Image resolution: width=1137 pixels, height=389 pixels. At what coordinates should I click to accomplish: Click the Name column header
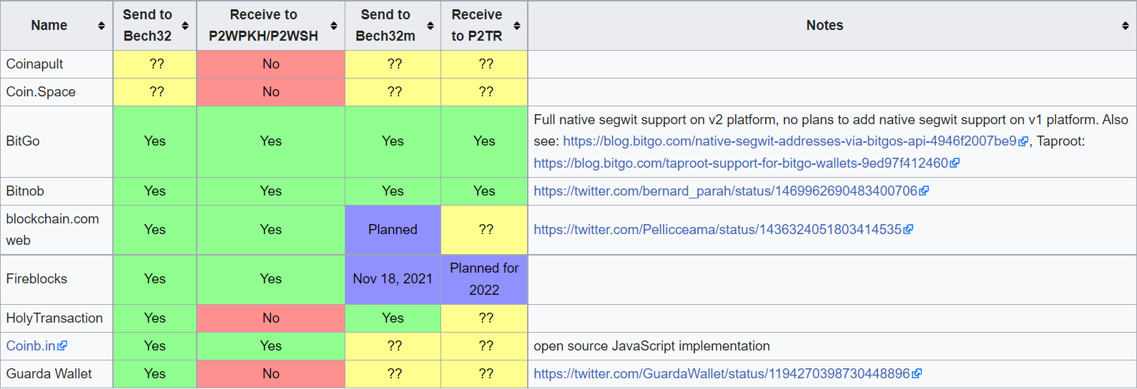pyautogui.click(x=56, y=26)
